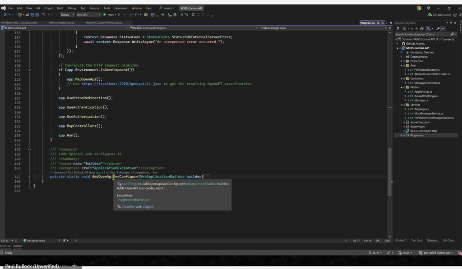Toggle pin on the Program.cs tab
This screenshot has width=462, height=269.
(x=378, y=23)
